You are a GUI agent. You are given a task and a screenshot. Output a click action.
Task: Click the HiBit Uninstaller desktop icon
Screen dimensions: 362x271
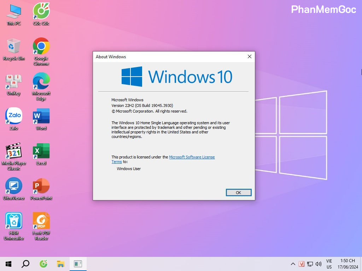coord(14,221)
